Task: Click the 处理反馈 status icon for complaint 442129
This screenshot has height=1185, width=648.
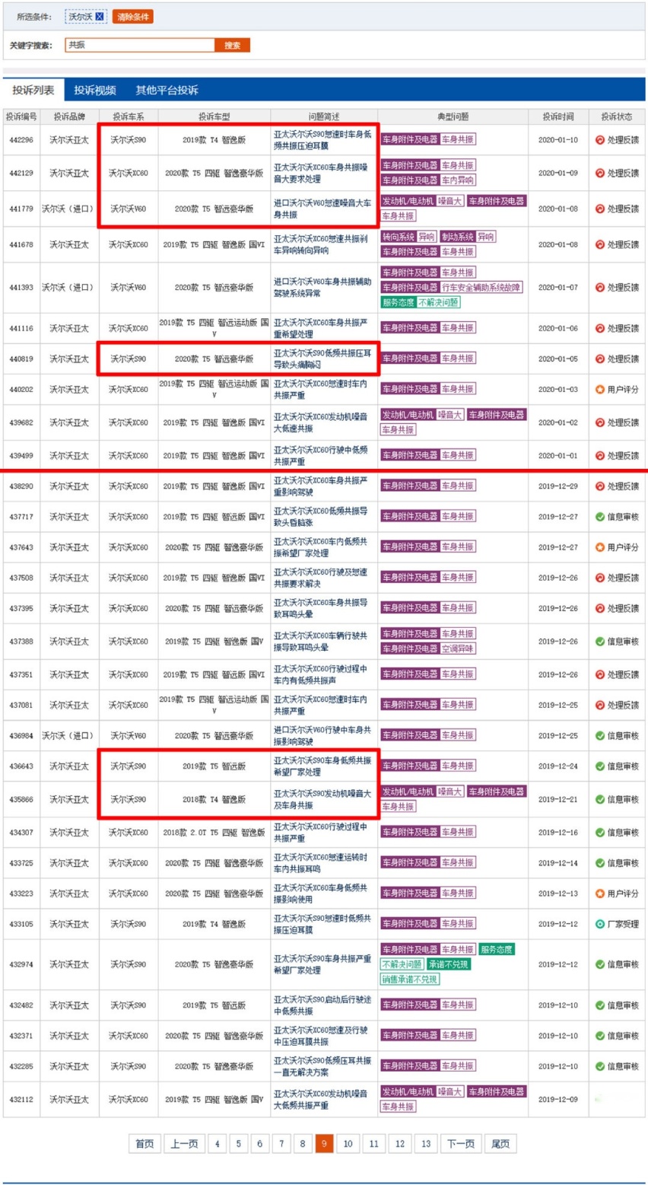Action: 599,173
